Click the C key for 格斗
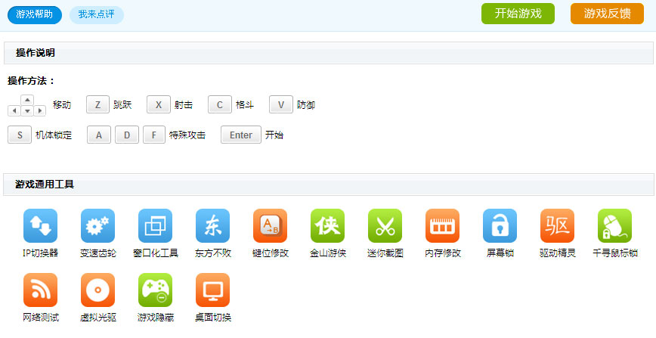Viewport: 656px width, 338px height. click(220, 104)
